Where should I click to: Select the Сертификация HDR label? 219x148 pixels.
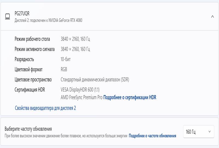(30, 90)
